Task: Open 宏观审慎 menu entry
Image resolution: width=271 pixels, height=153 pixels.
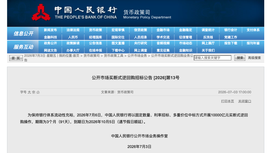Action: (118, 30)
